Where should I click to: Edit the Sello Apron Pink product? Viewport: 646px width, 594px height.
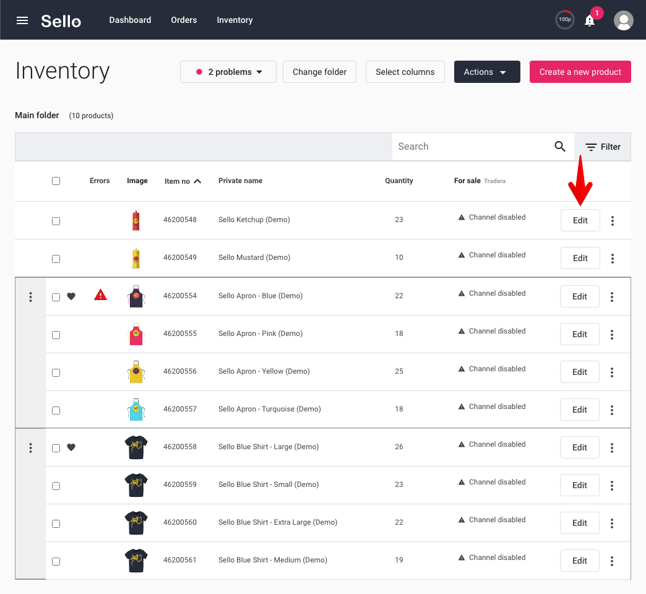(x=580, y=334)
